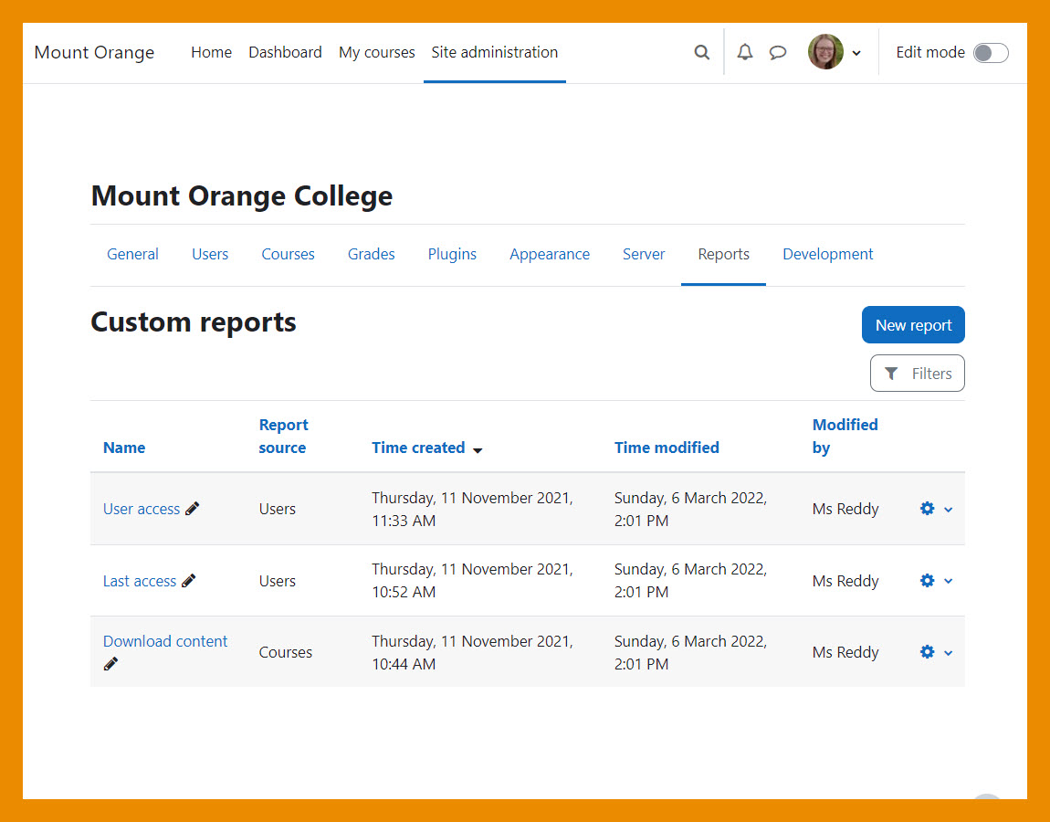
Task: Open the Filters button
Action: 917,374
